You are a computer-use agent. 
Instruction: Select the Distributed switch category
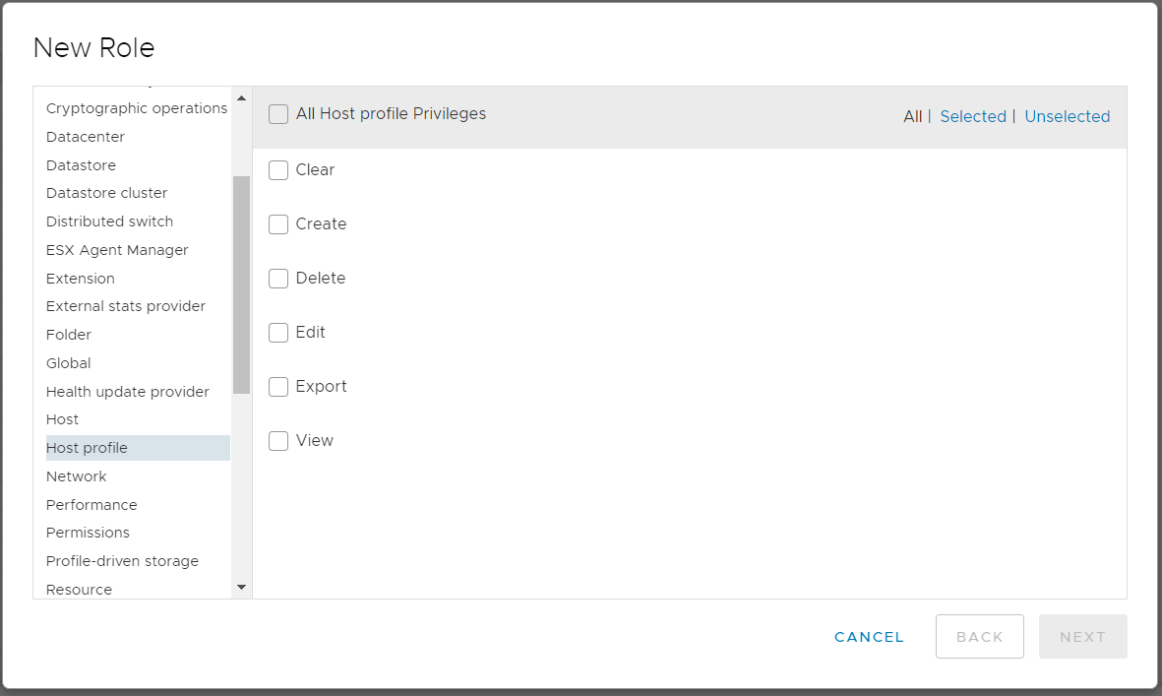coord(109,221)
